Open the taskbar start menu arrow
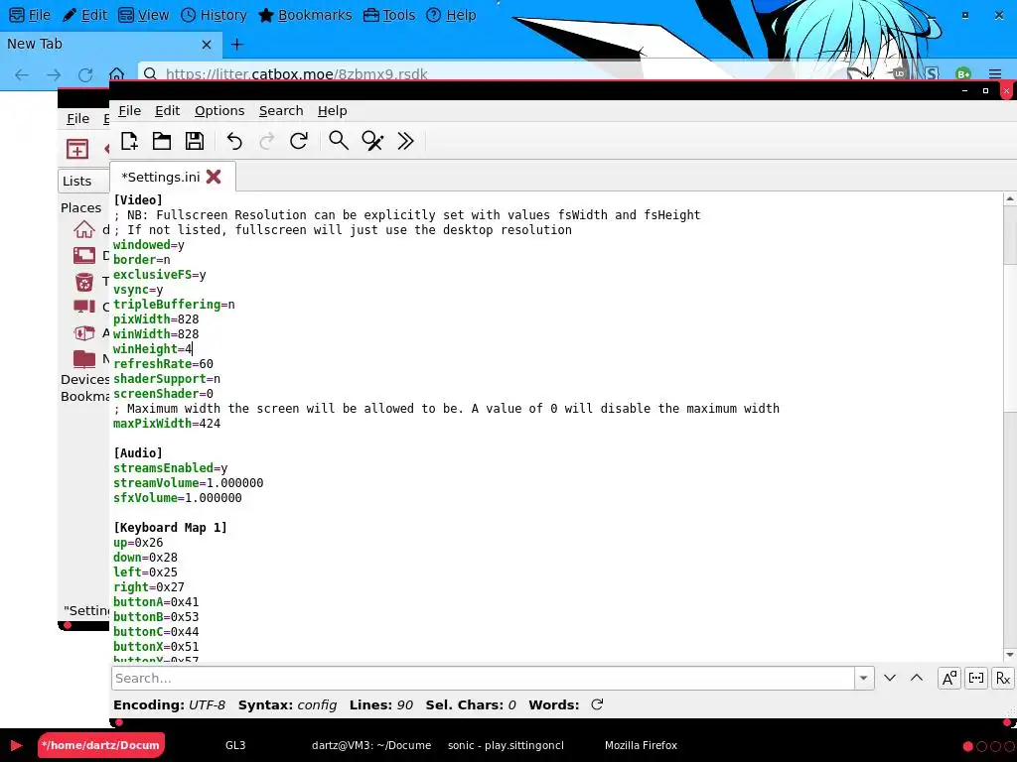The width and height of the screenshot is (1017, 762). tap(17, 745)
